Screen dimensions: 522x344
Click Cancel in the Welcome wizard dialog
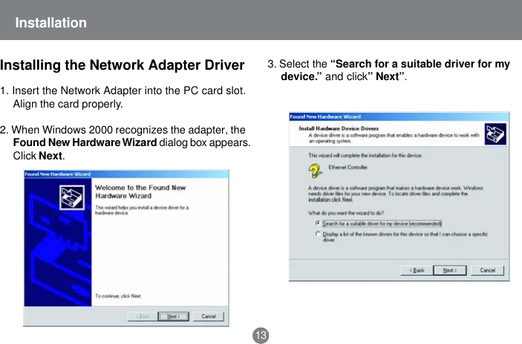(209, 317)
